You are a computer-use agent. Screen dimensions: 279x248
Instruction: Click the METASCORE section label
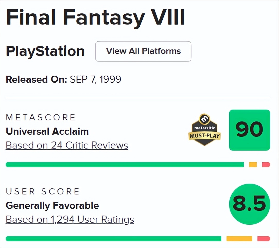(41, 118)
